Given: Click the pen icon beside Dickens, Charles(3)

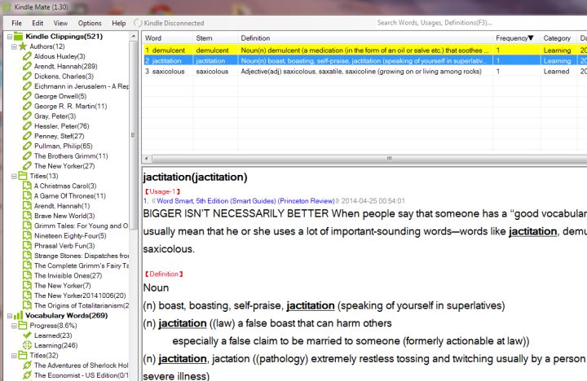Looking at the screenshot, I should point(27,77).
